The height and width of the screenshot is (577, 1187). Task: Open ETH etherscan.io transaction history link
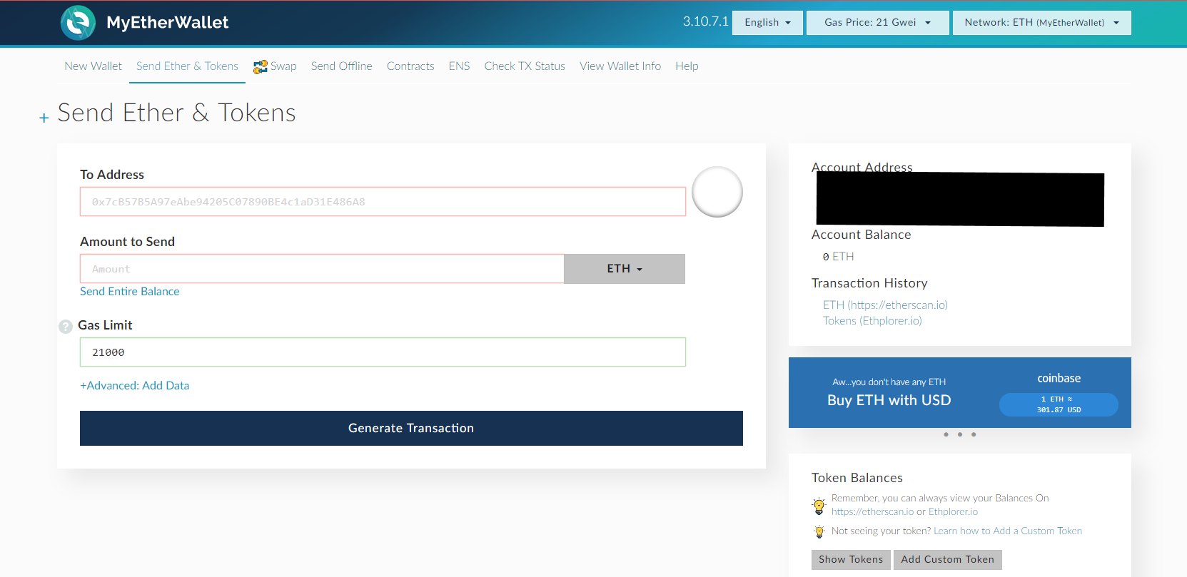click(x=885, y=305)
